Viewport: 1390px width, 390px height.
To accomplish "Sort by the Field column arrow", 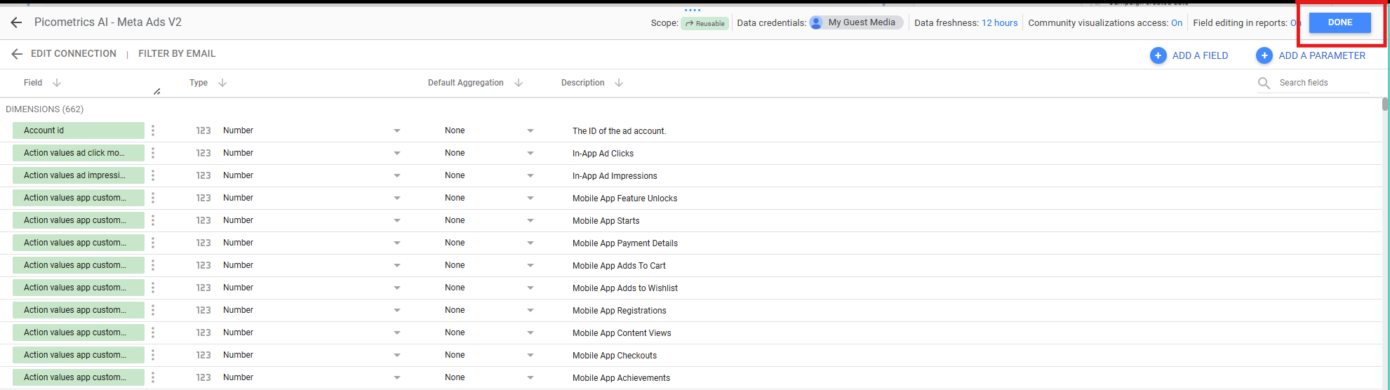I will (57, 83).
